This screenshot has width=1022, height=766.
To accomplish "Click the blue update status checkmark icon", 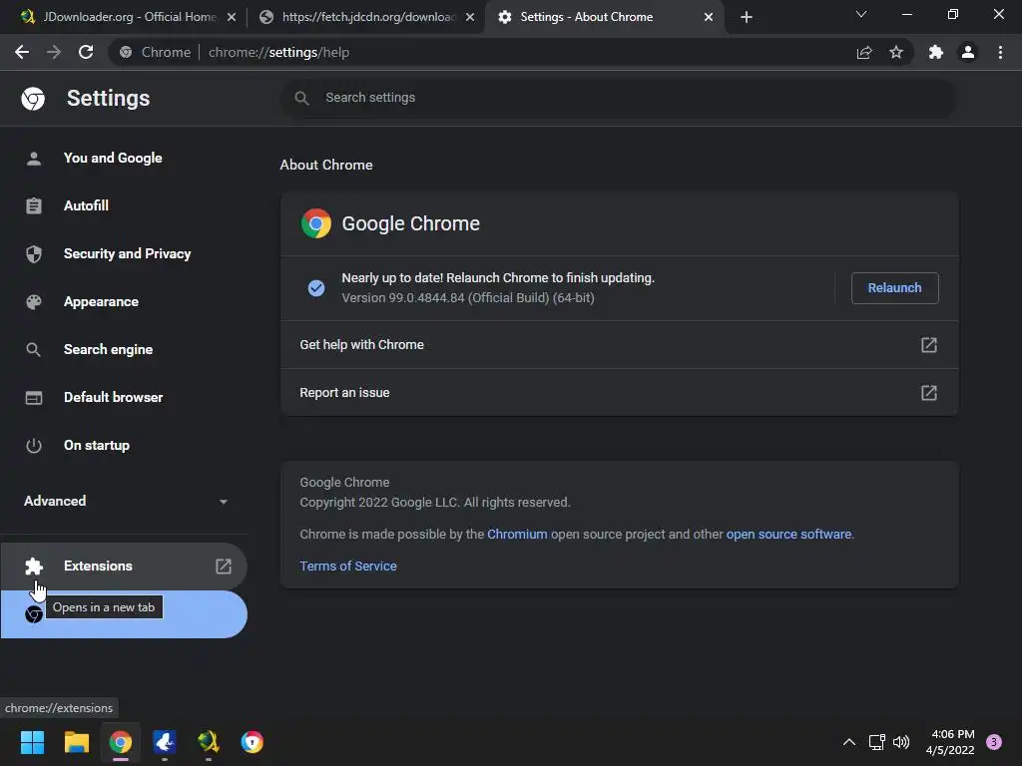I will click(x=316, y=288).
